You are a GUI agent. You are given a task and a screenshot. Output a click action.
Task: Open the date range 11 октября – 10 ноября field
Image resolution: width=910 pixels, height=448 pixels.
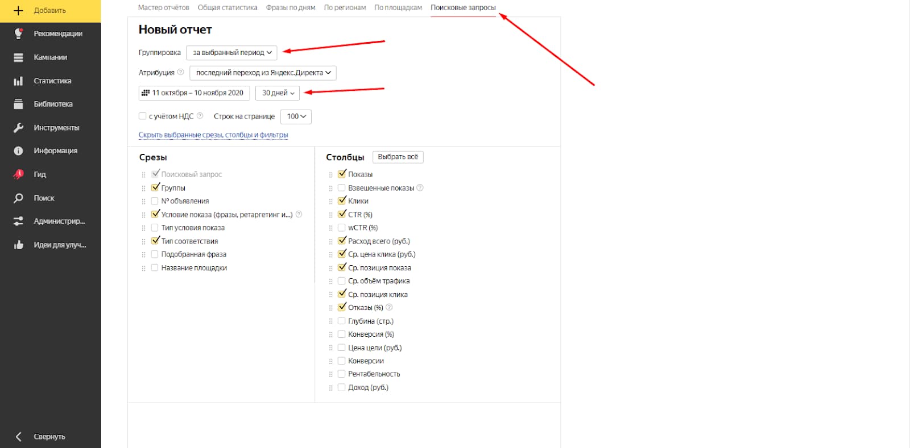click(x=194, y=93)
